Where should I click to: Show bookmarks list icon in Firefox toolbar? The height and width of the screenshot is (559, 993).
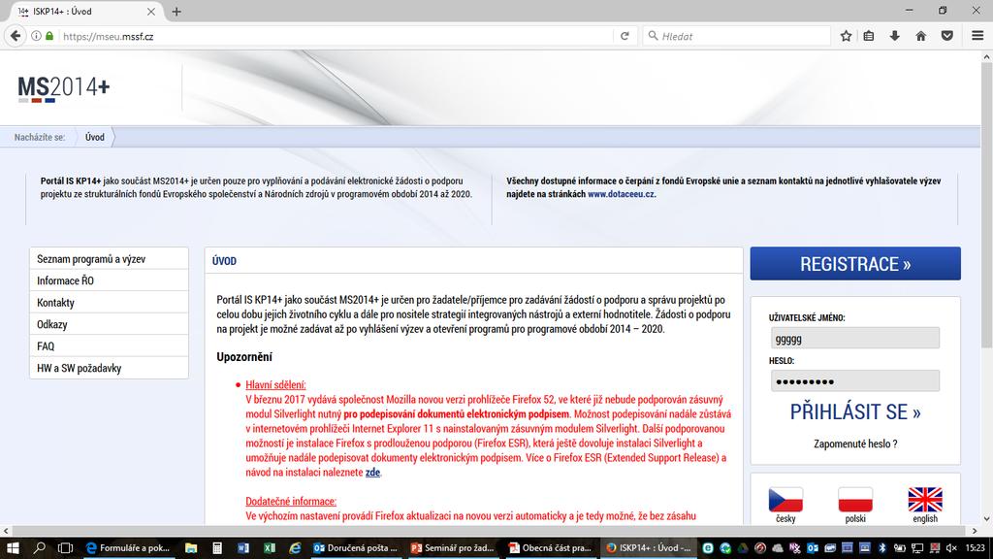pos(869,36)
